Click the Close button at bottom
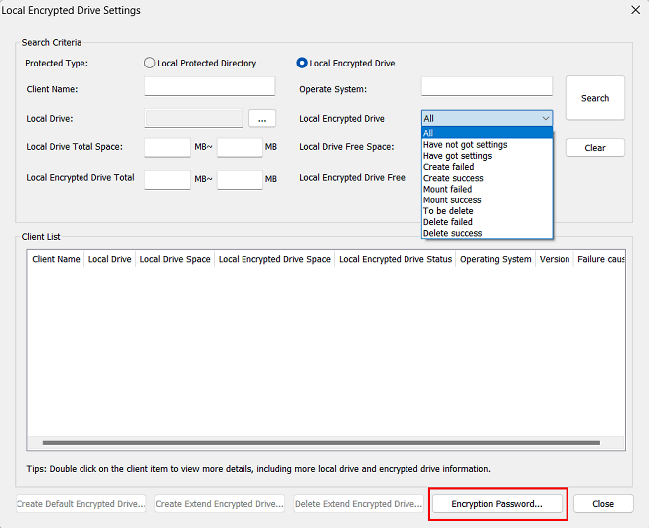The width and height of the screenshot is (649, 528). click(602, 504)
